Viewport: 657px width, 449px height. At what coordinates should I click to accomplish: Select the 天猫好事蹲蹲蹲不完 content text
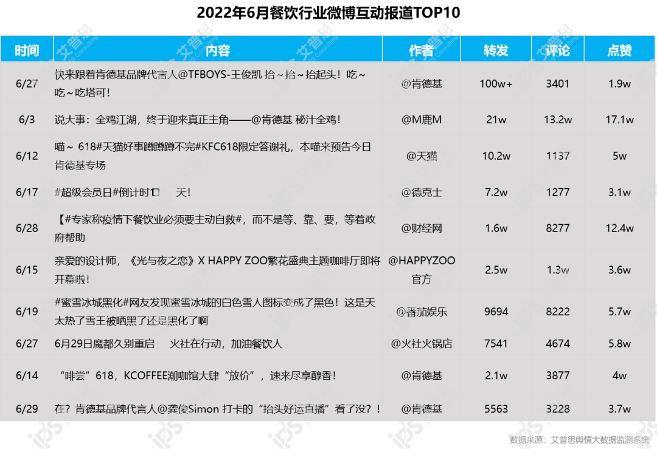point(213,156)
